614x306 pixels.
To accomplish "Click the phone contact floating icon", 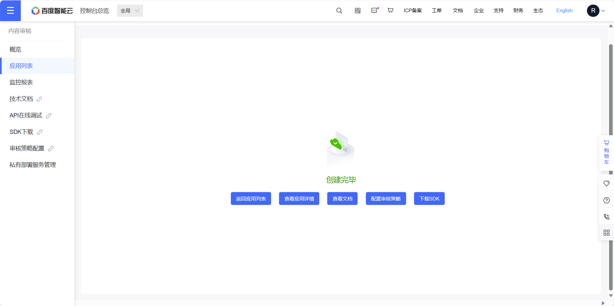I will pos(606,217).
